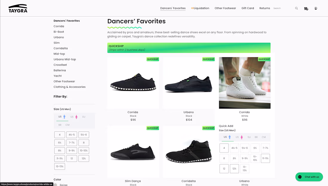Open Liquidation menu item
This screenshot has width=328, height=186.
point(200,8)
